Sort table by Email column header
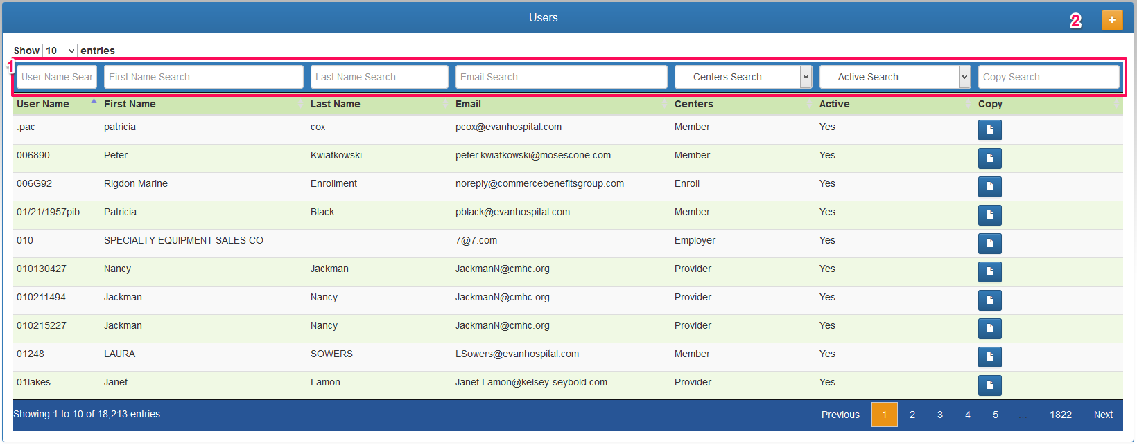1137x445 pixels. tap(468, 104)
